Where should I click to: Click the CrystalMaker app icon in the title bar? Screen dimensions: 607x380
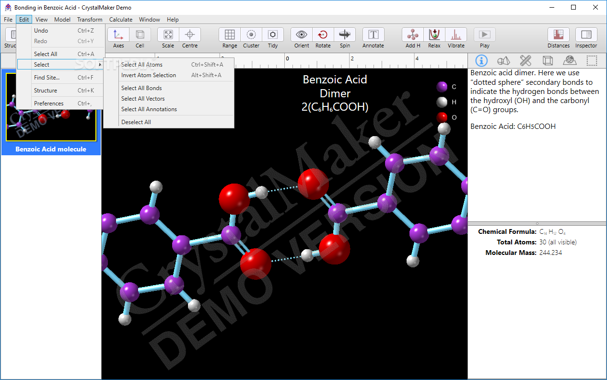coord(8,8)
